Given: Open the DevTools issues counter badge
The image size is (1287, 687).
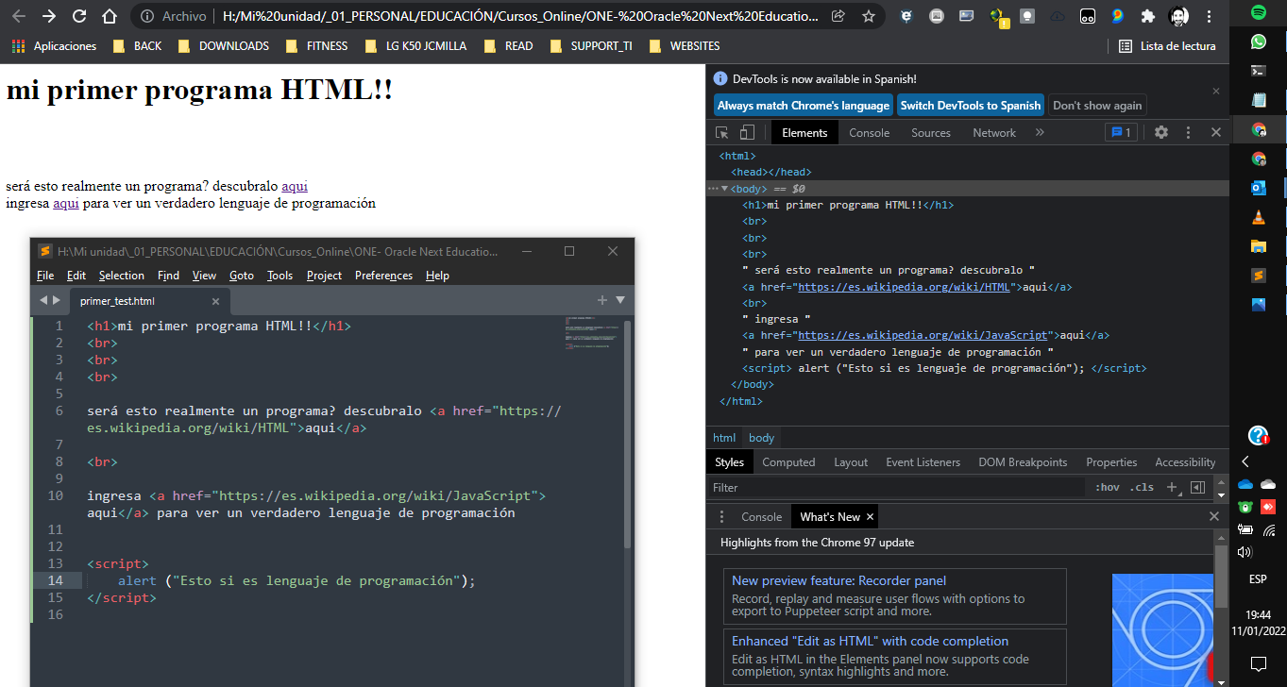Looking at the screenshot, I should click(x=1122, y=133).
